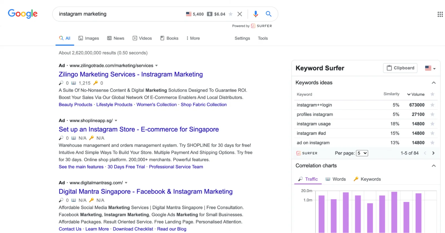Star the instagram marketing keyword in search bar
This screenshot has width=445, height=233.
pos(231,14)
